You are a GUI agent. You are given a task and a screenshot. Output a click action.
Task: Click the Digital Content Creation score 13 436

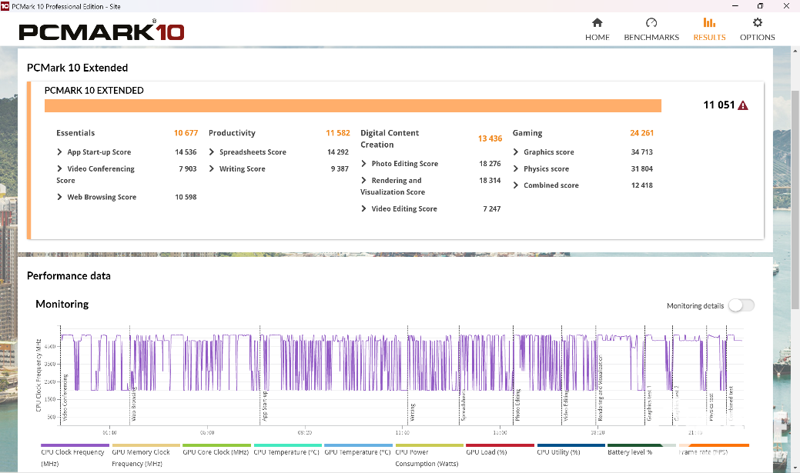tap(490, 138)
